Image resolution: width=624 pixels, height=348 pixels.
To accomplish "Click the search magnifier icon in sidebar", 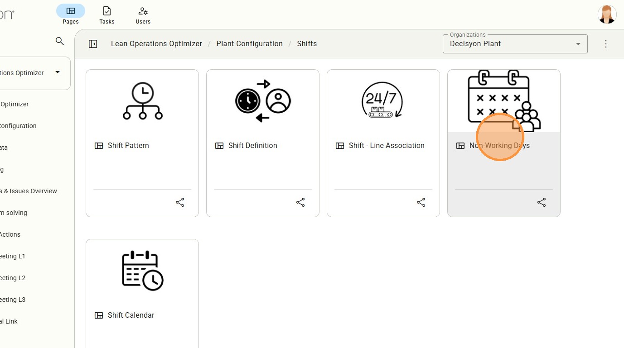I will coord(59,41).
